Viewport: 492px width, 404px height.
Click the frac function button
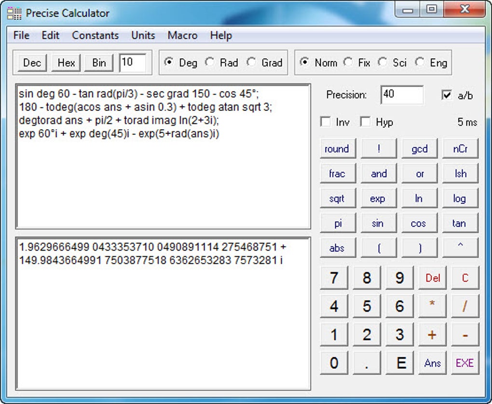[x=338, y=173]
